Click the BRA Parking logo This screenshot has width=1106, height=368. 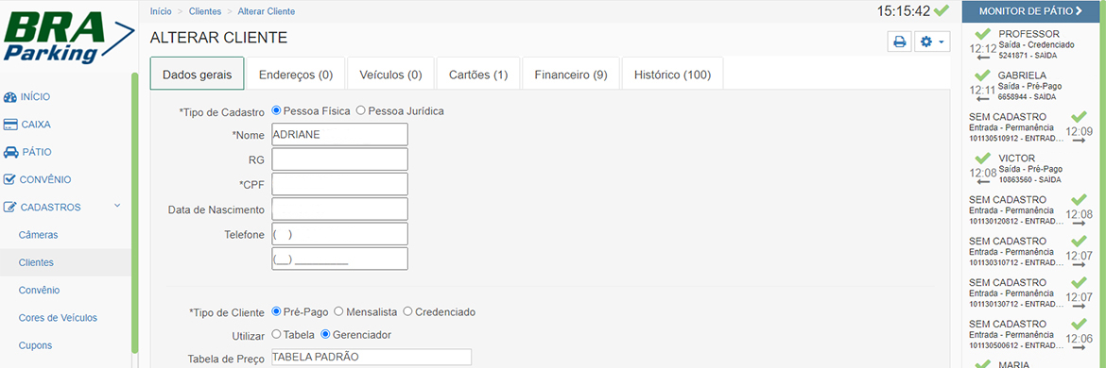(67, 36)
